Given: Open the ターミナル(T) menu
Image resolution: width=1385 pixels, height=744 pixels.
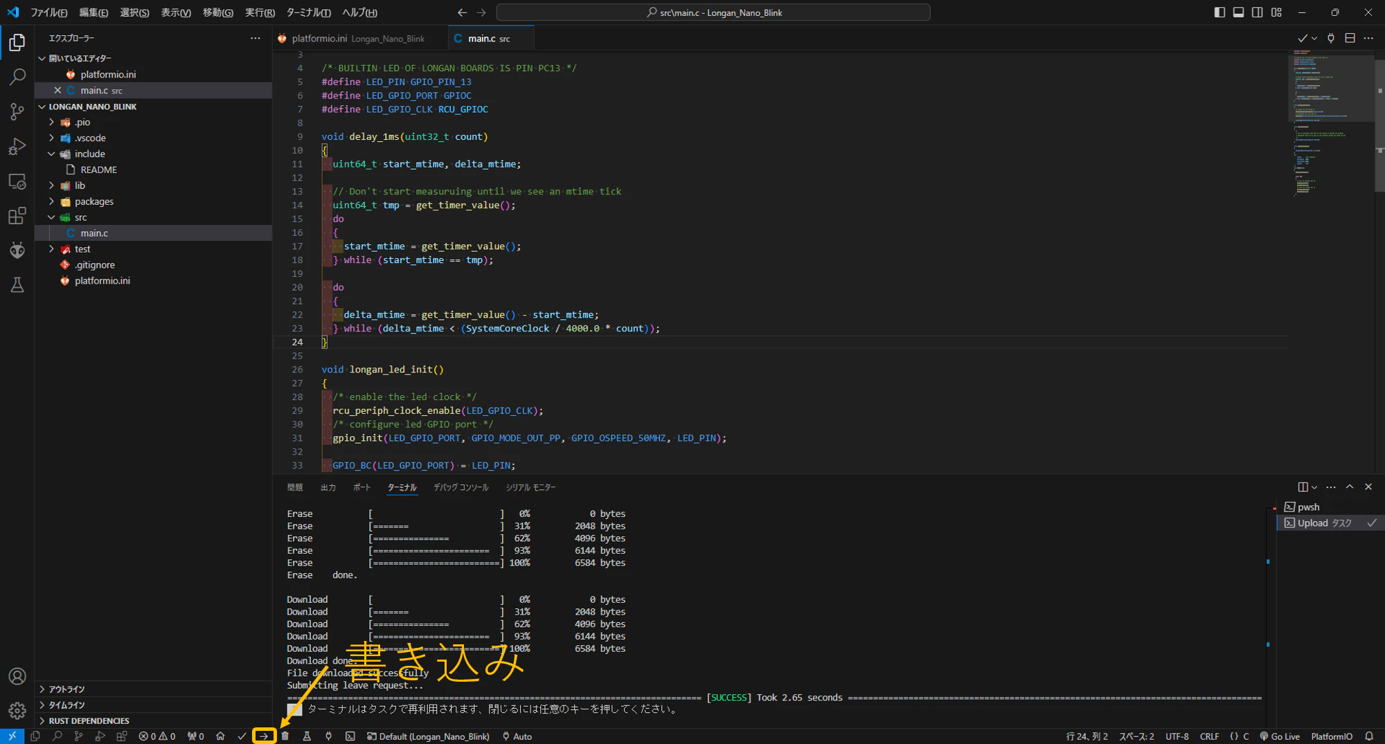Looking at the screenshot, I should (309, 12).
